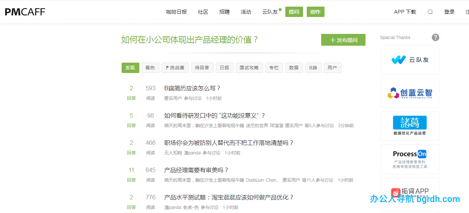Switch to the 最热 tab
Image resolution: width=469 pixels, height=213 pixels.
[150, 68]
